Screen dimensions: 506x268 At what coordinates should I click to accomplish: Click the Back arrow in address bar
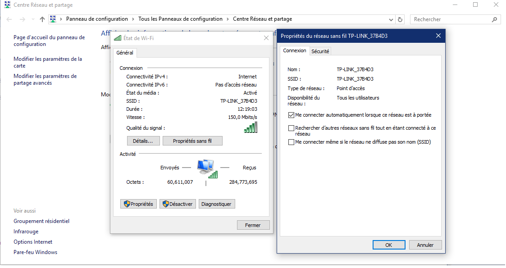tap(9, 19)
